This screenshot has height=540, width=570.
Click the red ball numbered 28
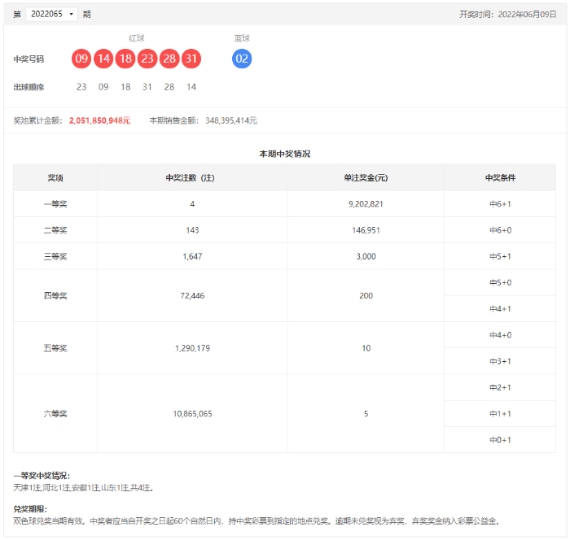(x=169, y=59)
